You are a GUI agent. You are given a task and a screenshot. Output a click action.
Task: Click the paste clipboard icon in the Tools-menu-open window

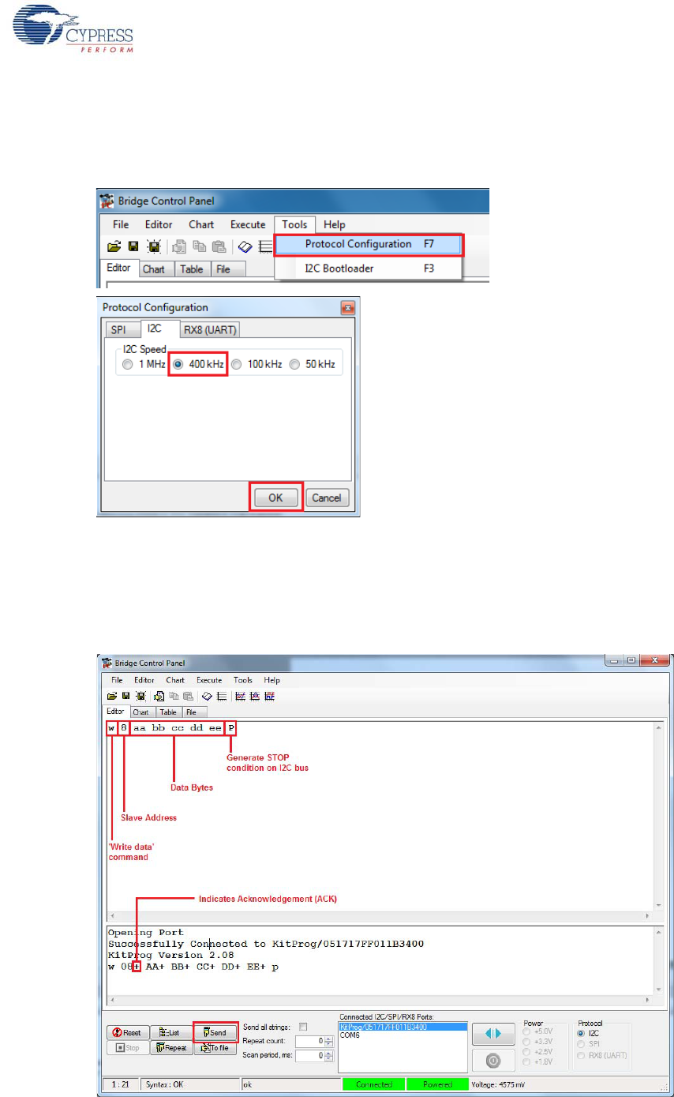click(218, 247)
